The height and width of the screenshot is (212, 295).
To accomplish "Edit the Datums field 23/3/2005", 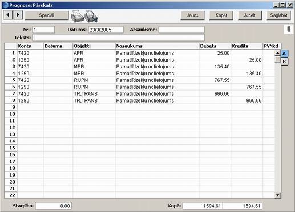I will click(x=106, y=30).
